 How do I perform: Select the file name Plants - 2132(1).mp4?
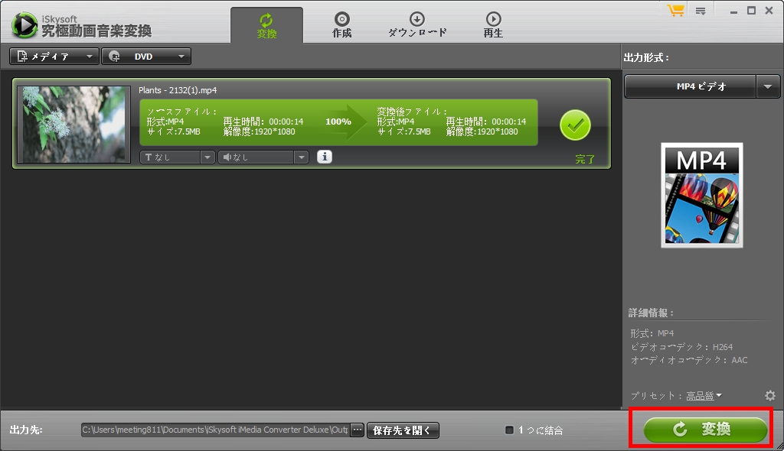178,90
